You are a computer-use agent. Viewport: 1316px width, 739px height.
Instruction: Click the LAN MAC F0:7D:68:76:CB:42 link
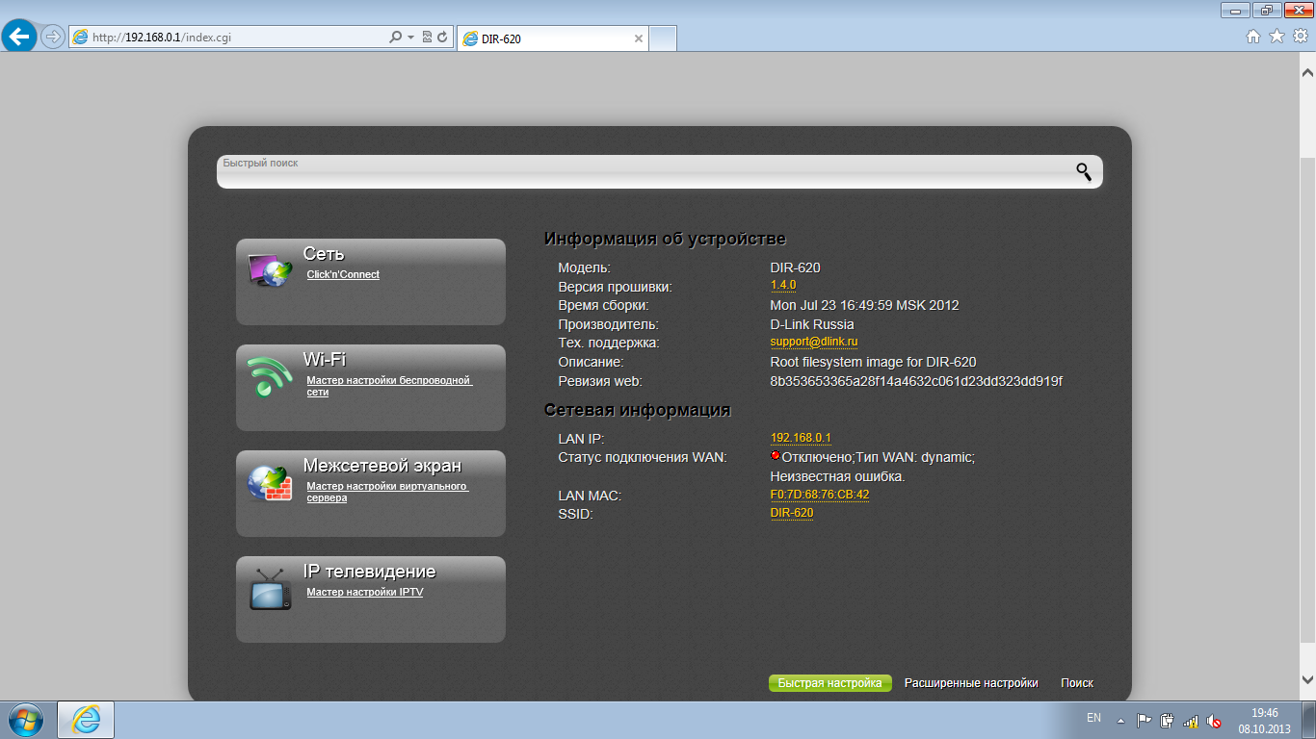820,495
